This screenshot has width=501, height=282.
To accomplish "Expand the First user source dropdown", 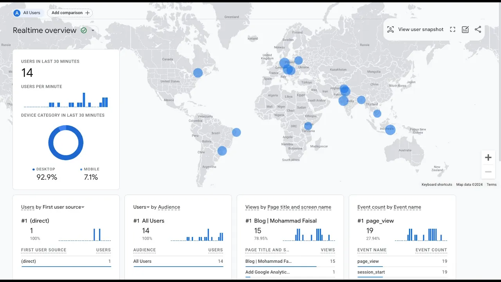I will [83, 207].
